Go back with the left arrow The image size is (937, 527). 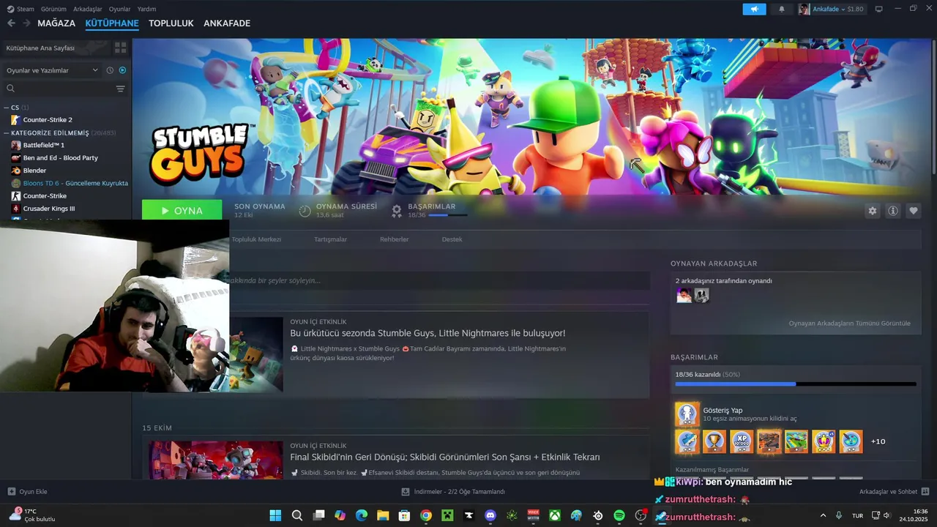tap(11, 23)
